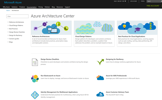Open Best Practices for Cloud Applications title

(132, 36)
